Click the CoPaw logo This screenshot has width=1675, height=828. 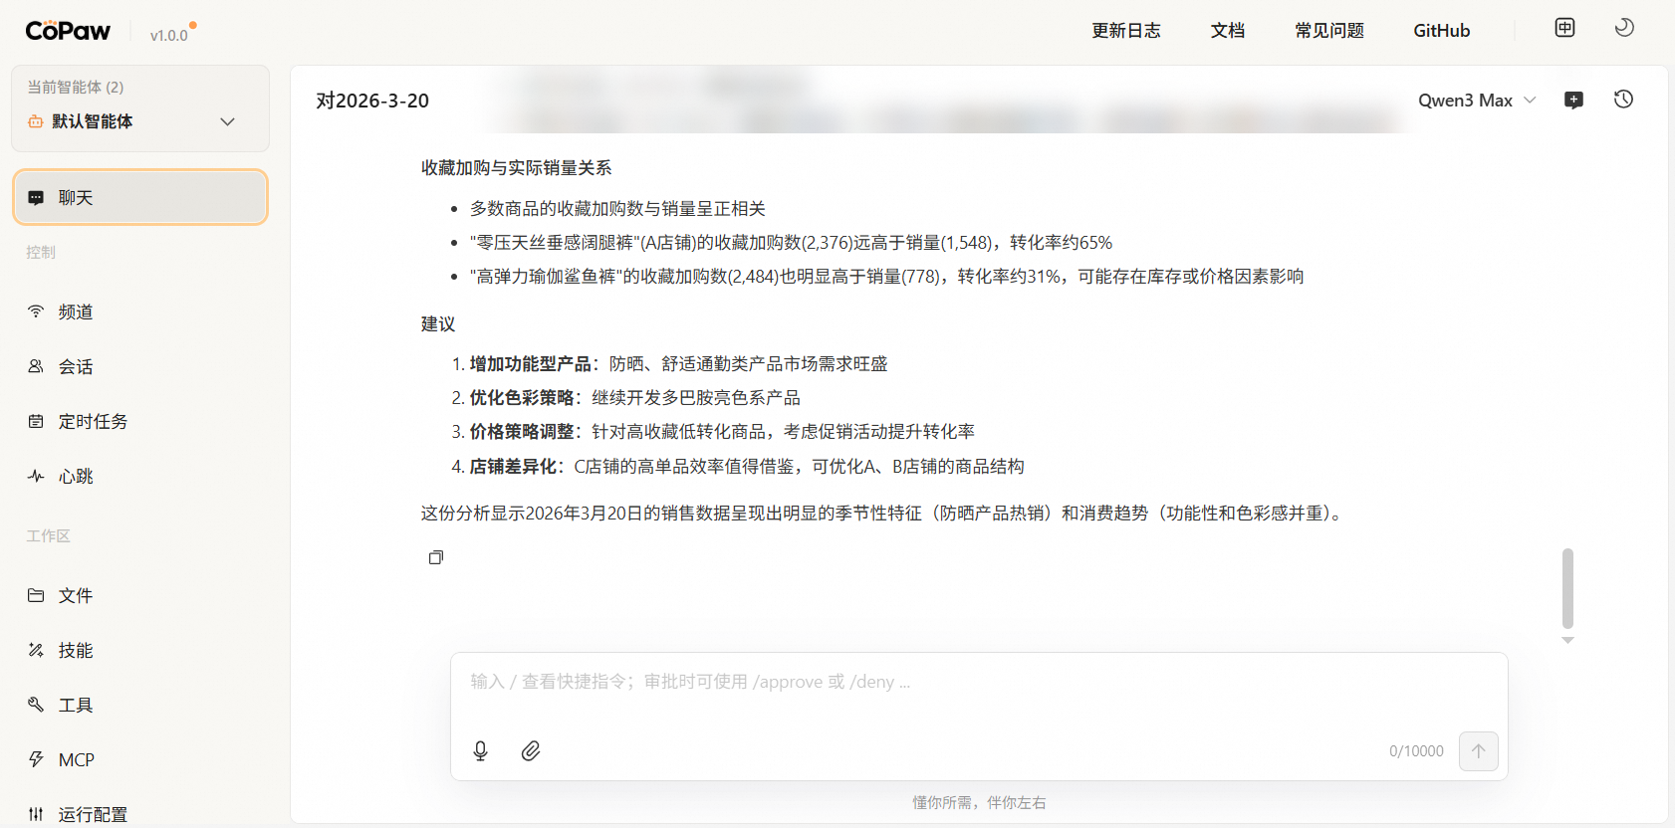point(68,31)
